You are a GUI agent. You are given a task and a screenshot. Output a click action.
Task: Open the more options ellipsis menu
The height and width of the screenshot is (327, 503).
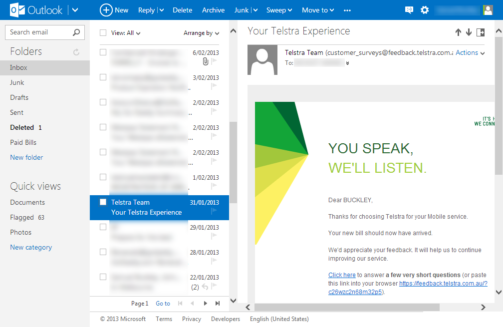point(347,10)
